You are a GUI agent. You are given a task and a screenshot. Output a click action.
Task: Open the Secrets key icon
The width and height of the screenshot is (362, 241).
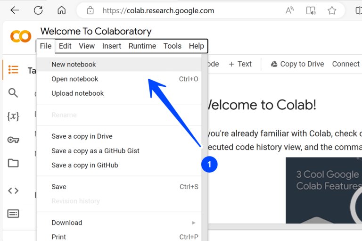[13, 140]
